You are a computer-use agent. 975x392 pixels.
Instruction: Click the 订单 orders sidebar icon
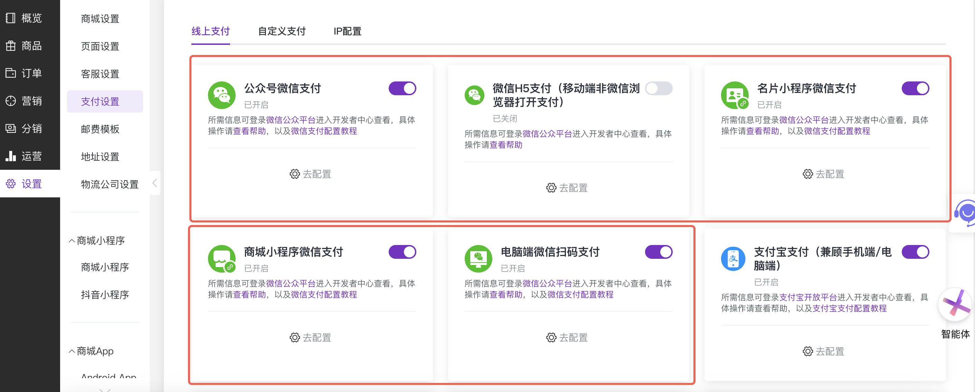tap(11, 73)
